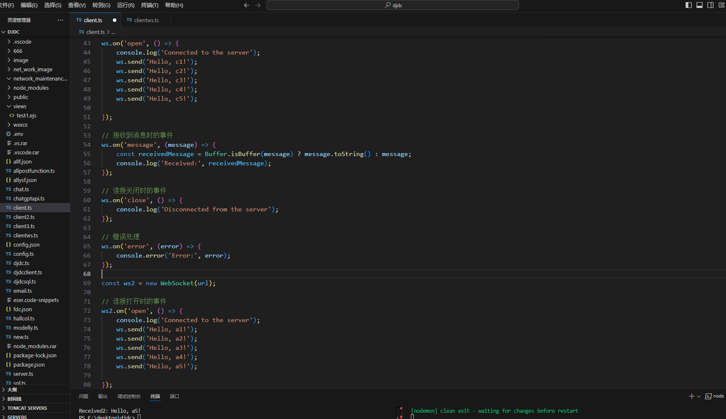
Task: Open 查看(V) menu
Action: (x=77, y=5)
